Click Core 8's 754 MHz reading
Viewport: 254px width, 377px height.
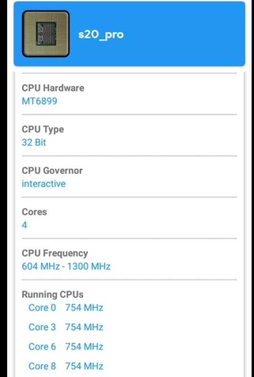click(x=84, y=366)
